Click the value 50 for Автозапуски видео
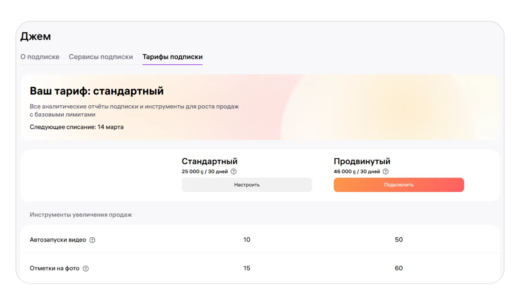 399,240
